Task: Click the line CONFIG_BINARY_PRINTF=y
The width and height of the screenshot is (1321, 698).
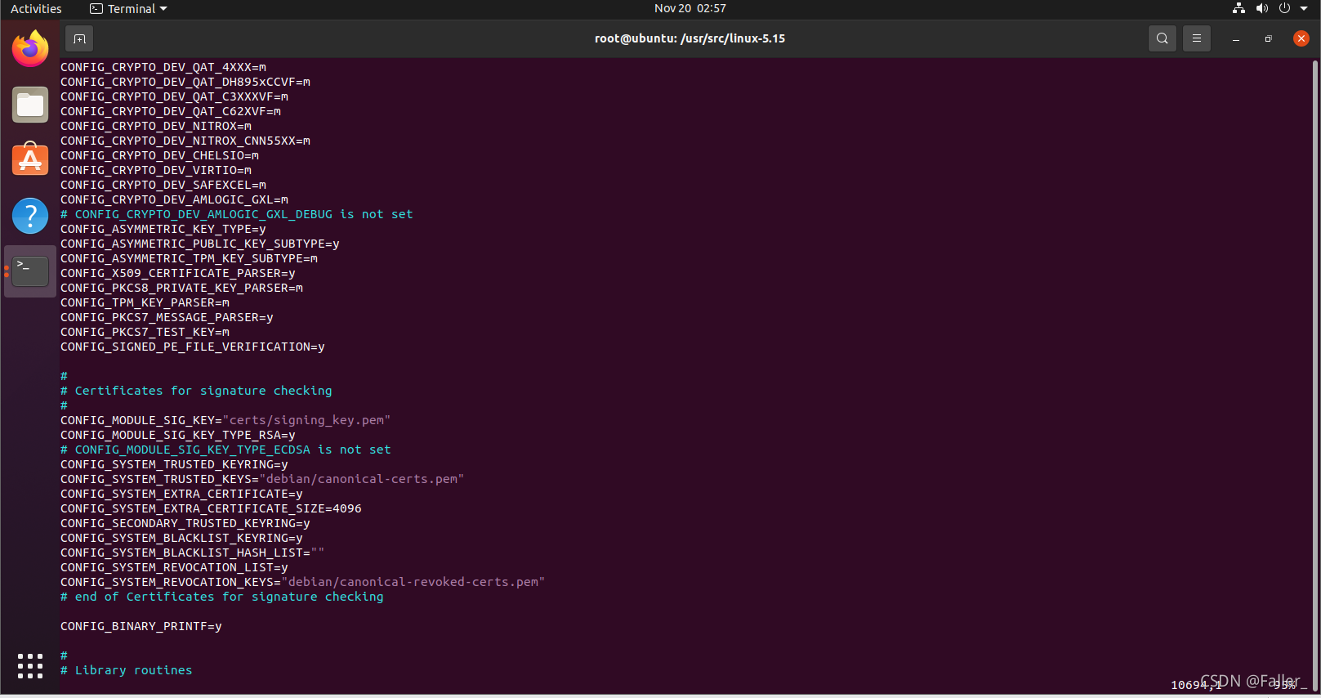Action: pyautogui.click(x=141, y=626)
